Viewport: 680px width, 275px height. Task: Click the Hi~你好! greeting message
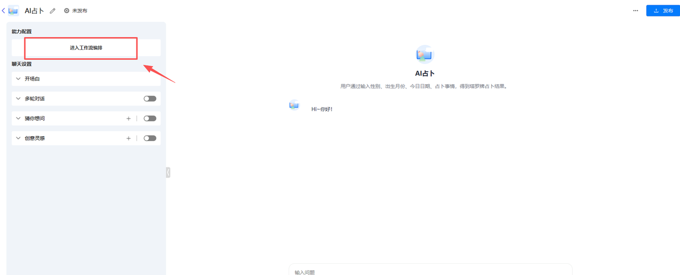(x=322, y=109)
